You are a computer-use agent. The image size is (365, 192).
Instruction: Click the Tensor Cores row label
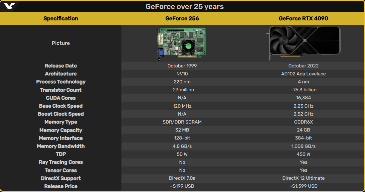tap(61, 170)
